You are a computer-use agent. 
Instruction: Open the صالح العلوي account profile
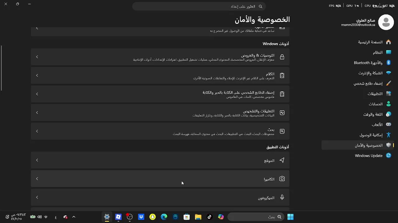coord(367,22)
